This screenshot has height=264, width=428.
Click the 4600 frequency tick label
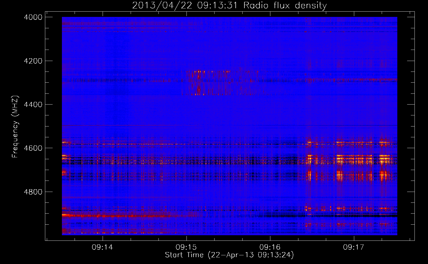[33, 148]
